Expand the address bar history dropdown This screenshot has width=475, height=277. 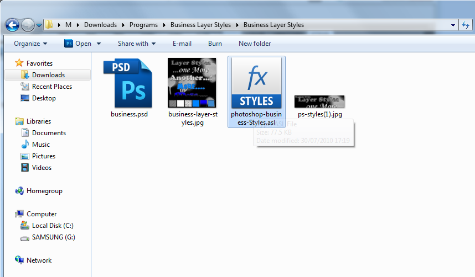pos(452,25)
